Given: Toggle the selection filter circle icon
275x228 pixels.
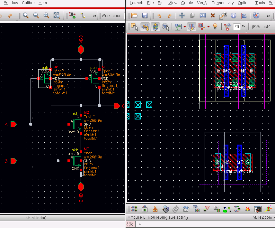Looking at the screenshot, I should [165, 27].
